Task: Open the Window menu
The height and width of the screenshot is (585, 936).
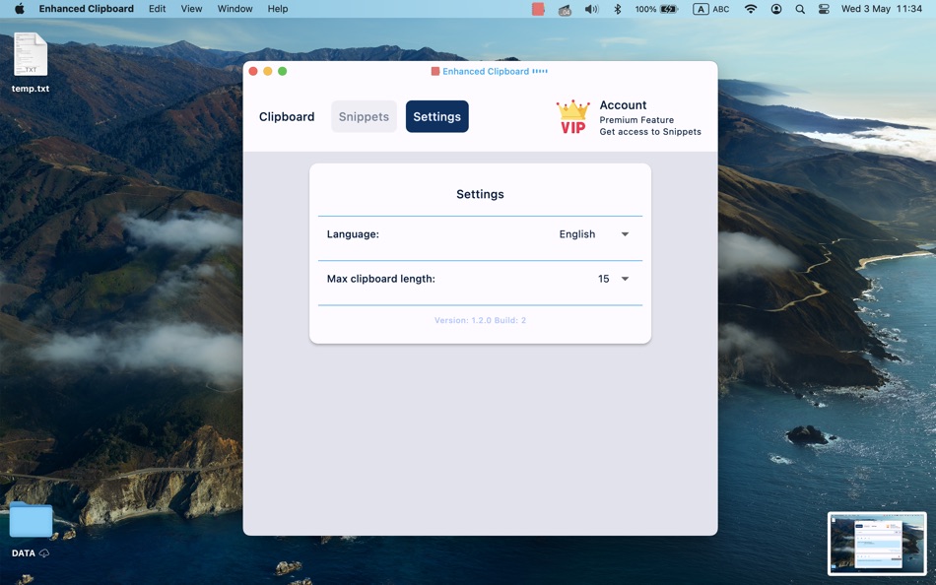Action: (x=234, y=8)
